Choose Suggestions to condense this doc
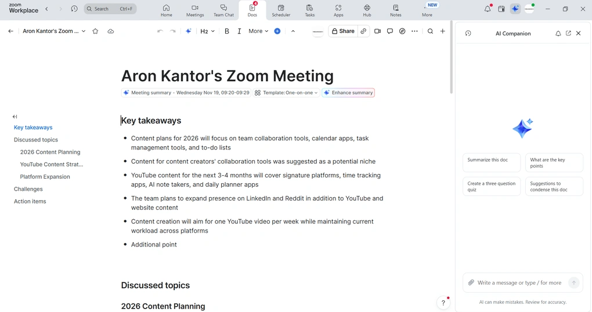Screen dimensions: 592x312 coord(554,186)
